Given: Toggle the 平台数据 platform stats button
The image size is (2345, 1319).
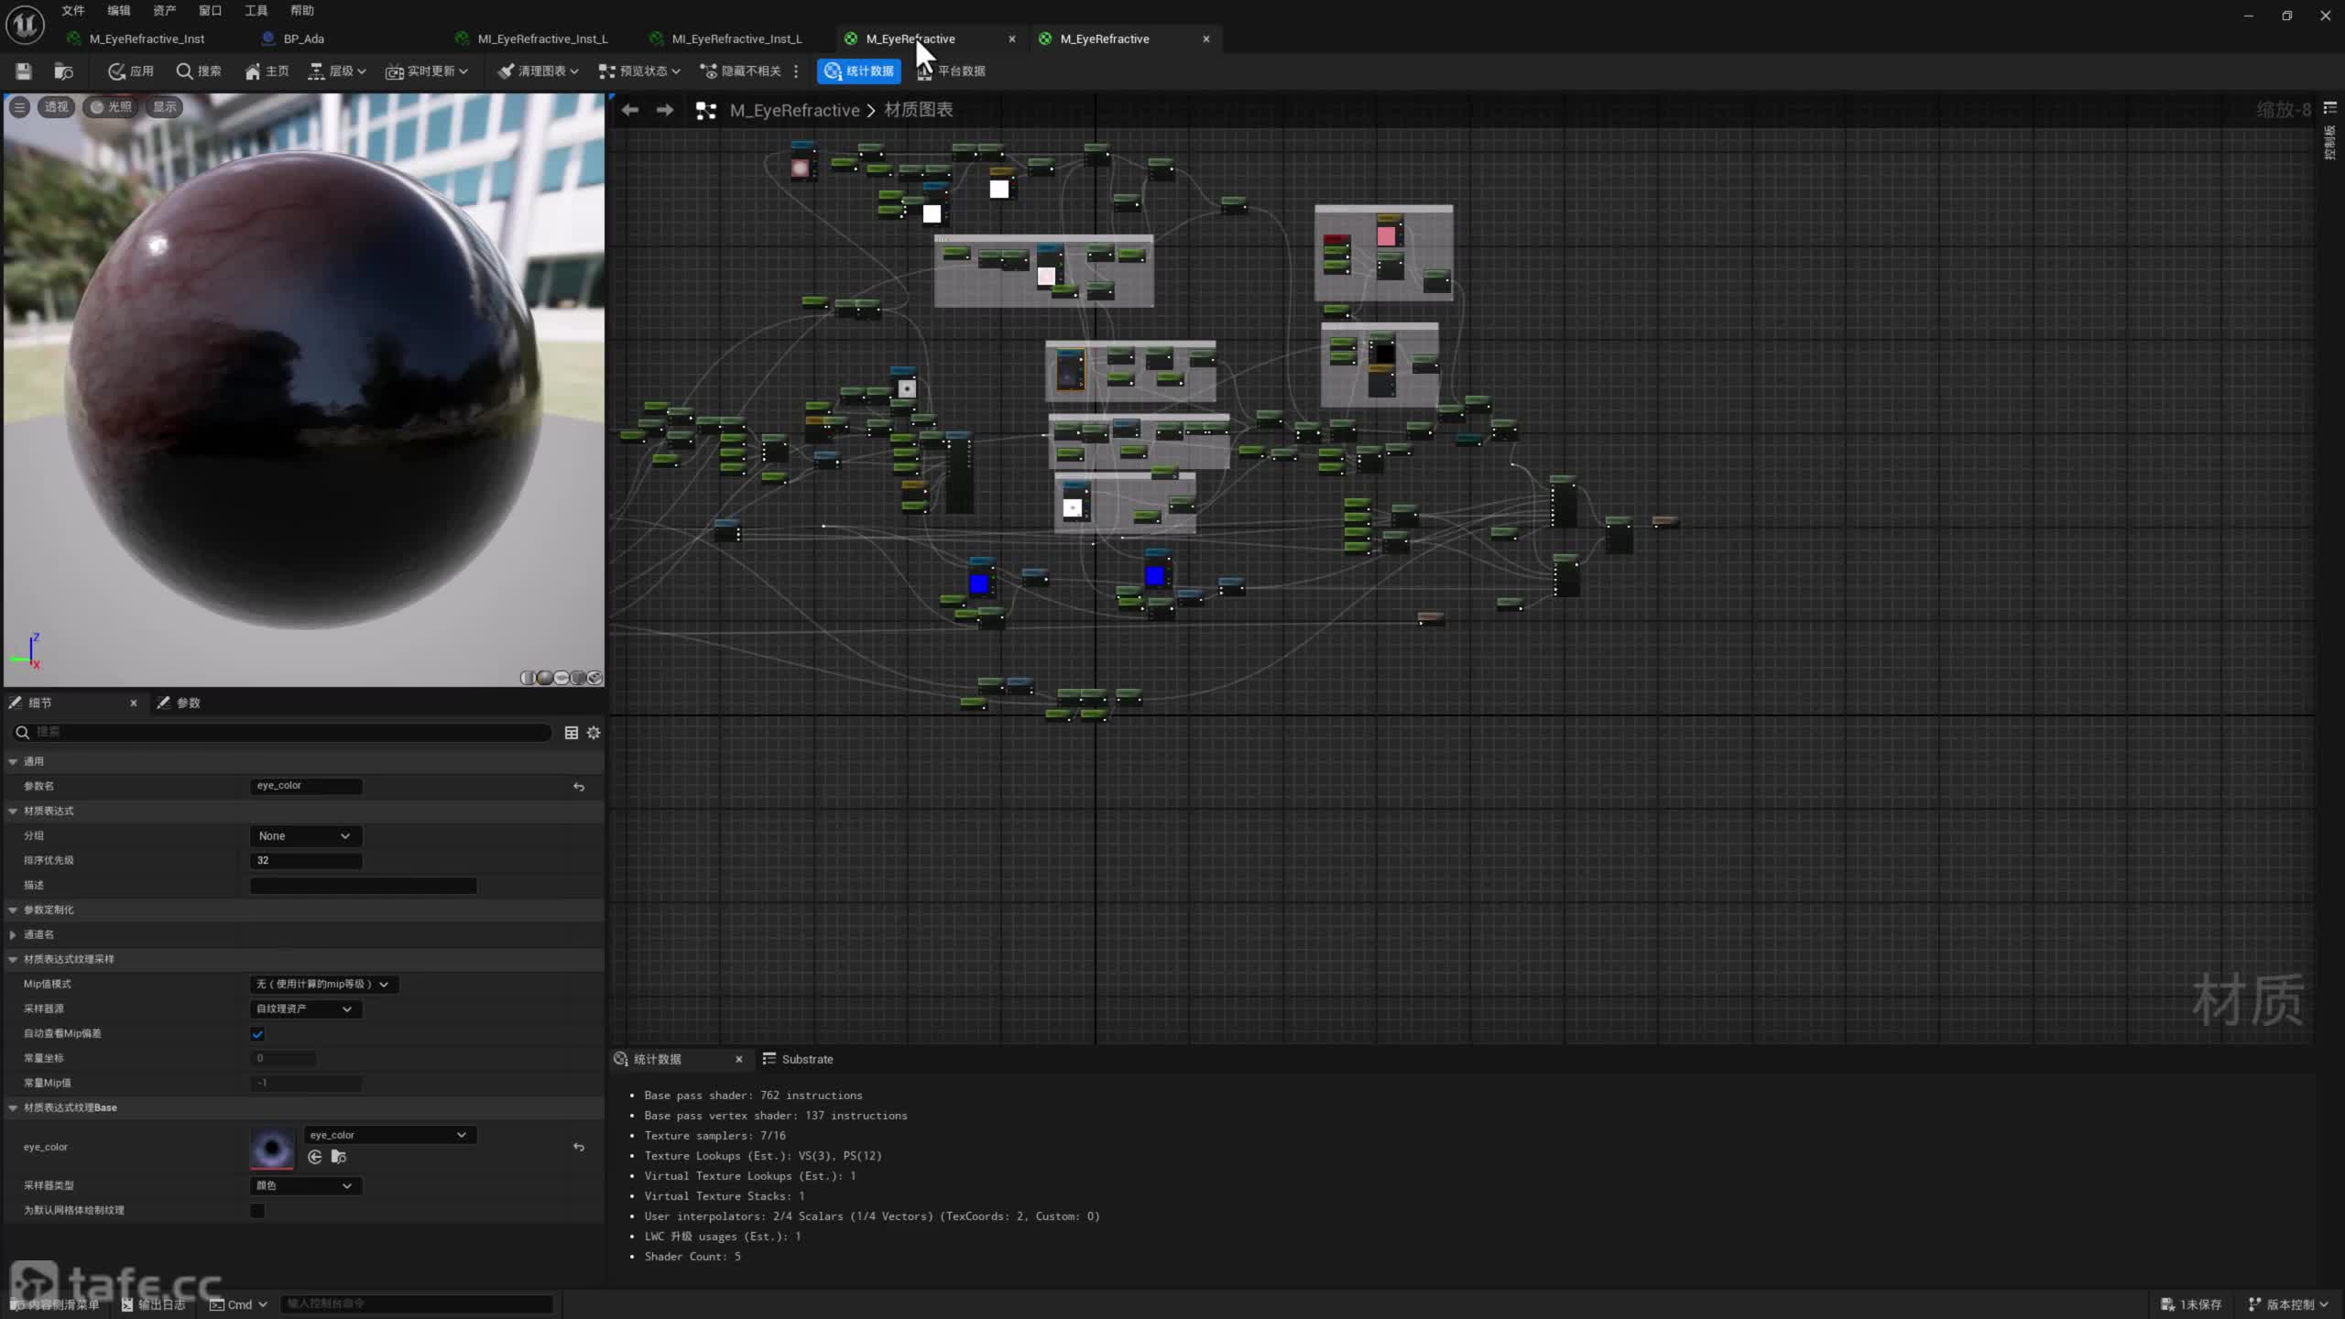Looking at the screenshot, I should [x=951, y=71].
